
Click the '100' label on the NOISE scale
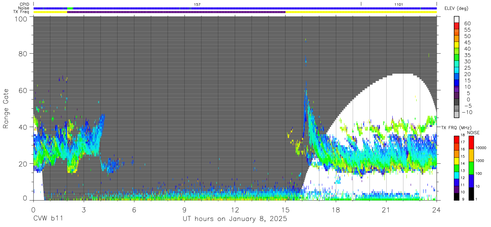[x=478, y=173]
